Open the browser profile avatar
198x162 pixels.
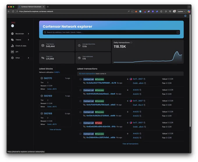click(x=174, y=11)
